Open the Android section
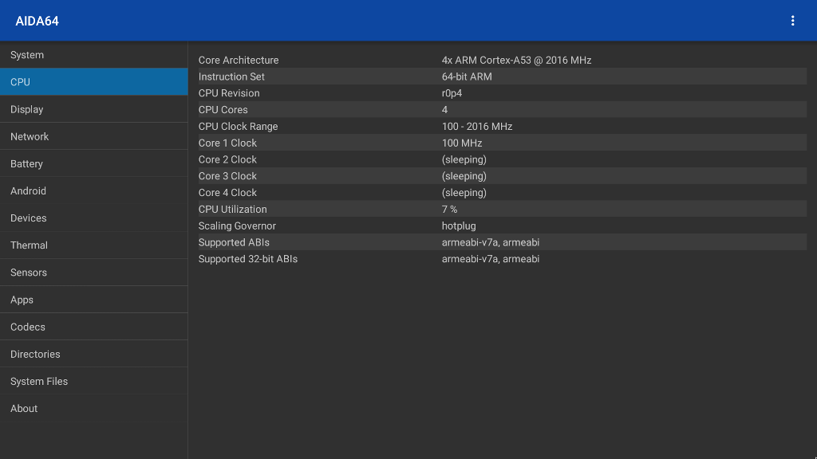817x459 pixels. click(x=94, y=191)
